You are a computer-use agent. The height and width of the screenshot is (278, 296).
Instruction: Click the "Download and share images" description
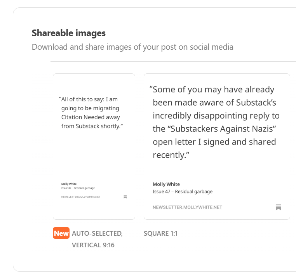click(x=132, y=47)
